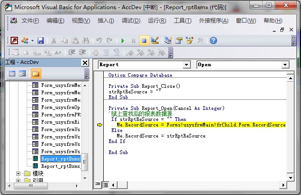Viewport: 301px width, 195px height.
Task: Open the 视图(V) menu
Action: pos(81,21)
